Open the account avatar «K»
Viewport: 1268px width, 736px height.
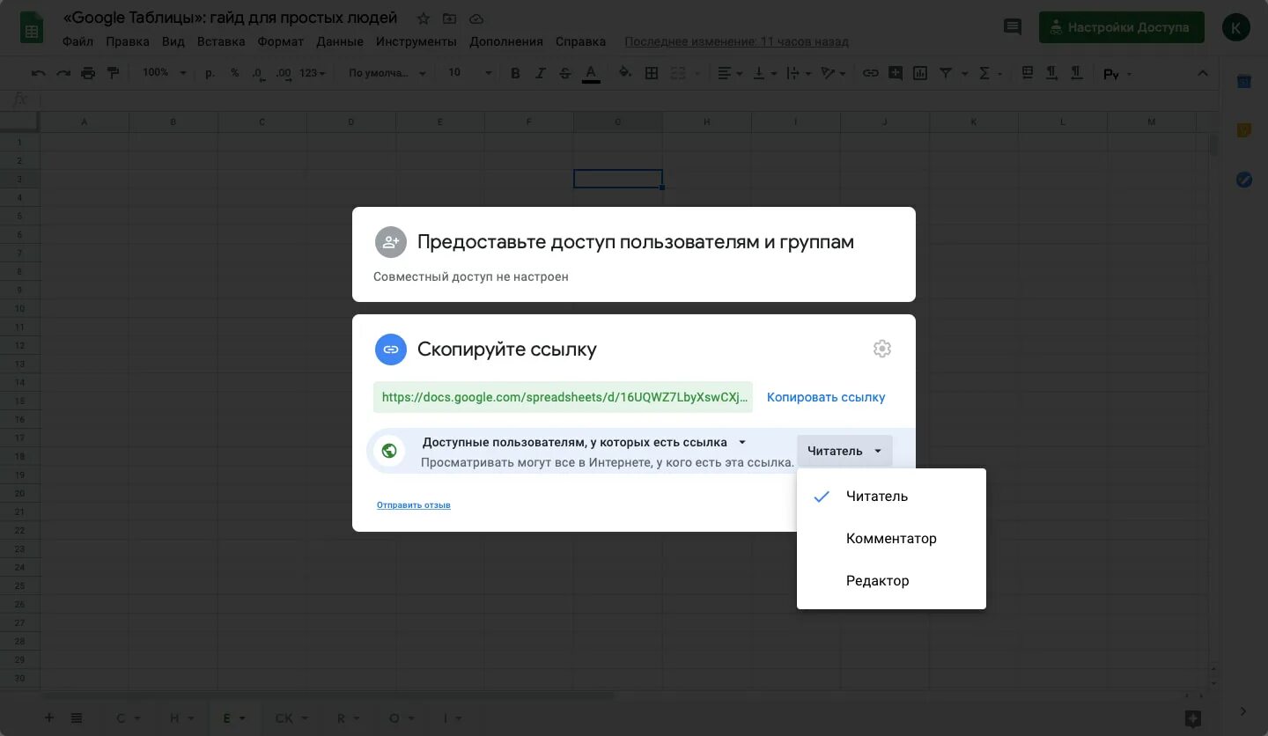click(1236, 27)
